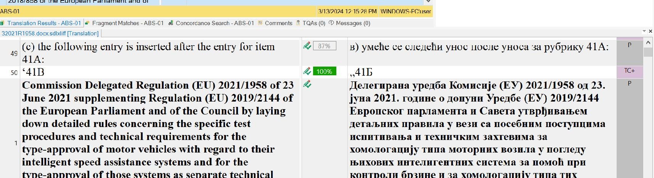Open the TQAs (0) tab
654x178 pixels.
point(314,23)
